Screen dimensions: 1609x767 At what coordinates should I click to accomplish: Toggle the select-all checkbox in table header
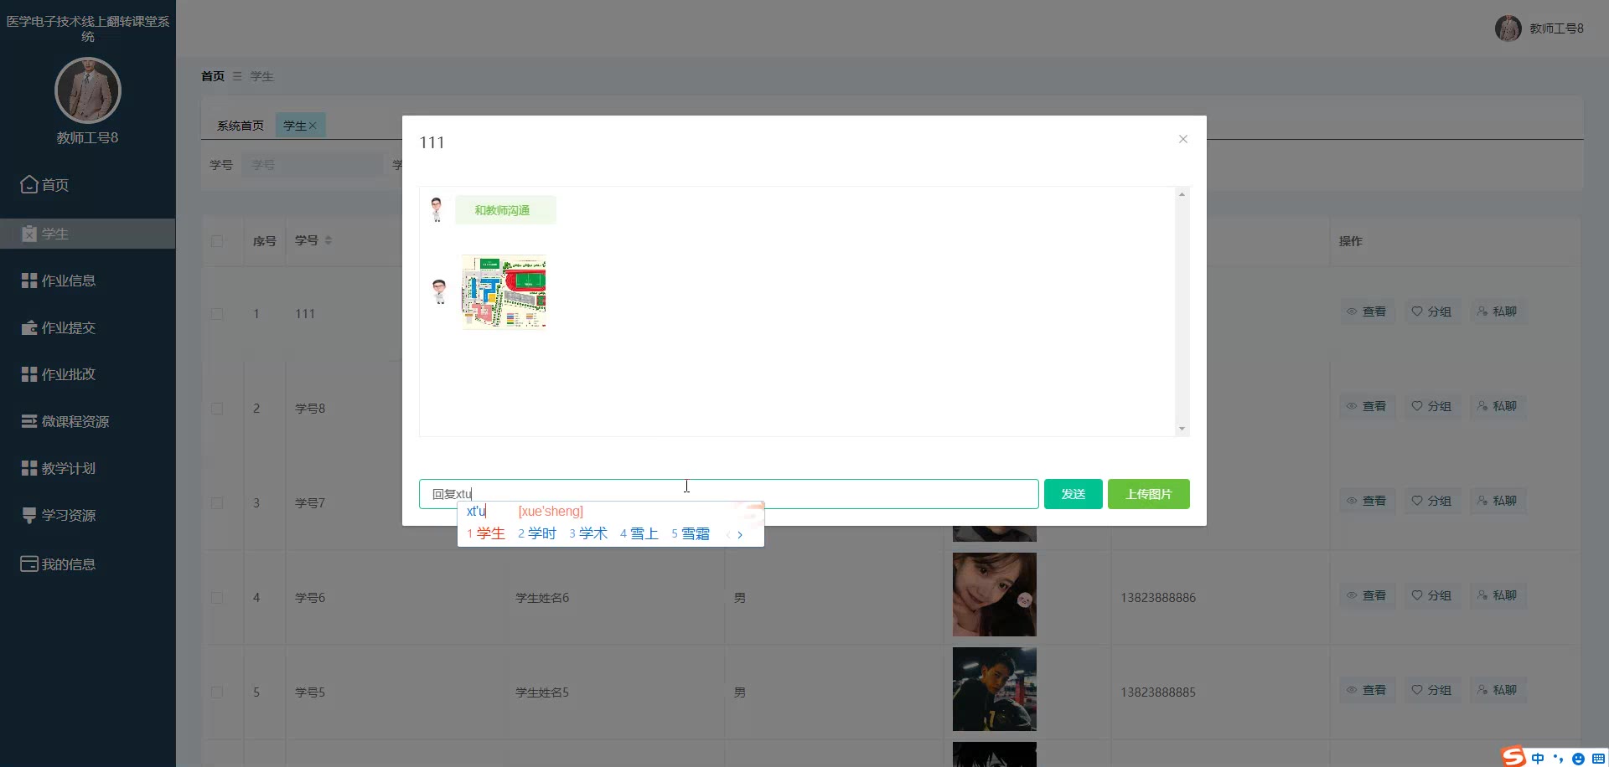(x=217, y=241)
